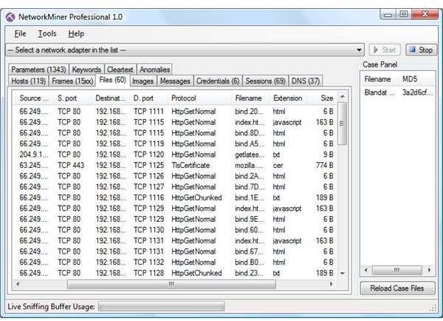Click the Case Panel scroll left arrow
This screenshot has width=443, height=321.
tap(366, 270)
